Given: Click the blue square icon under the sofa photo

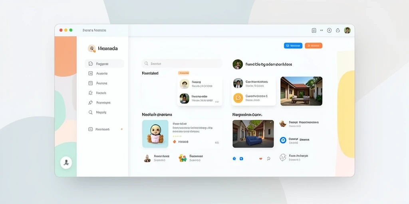Looking at the screenshot, I should 241,159.
